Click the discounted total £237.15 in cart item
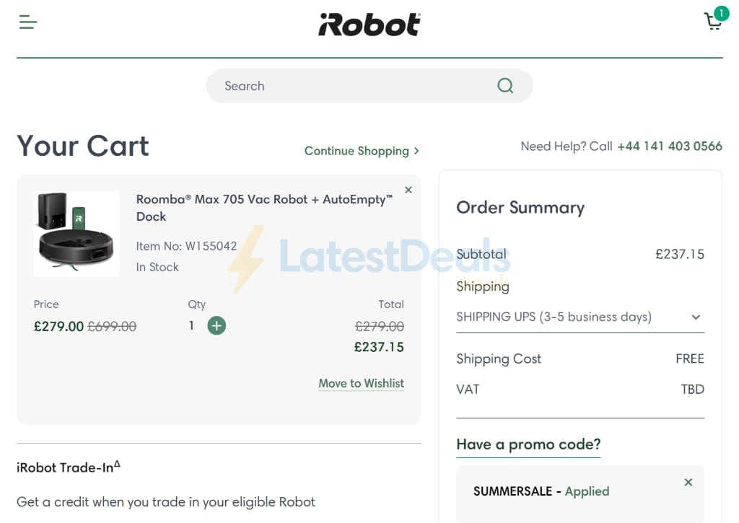Viewport: 739px width, 523px height. 379,347
